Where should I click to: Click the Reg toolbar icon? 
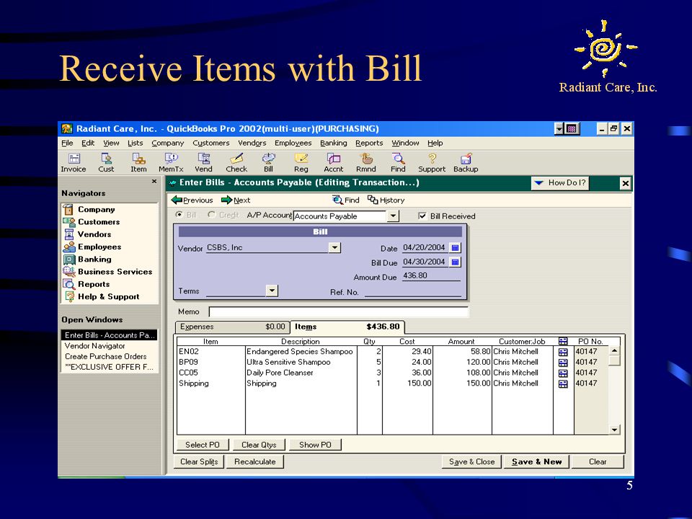tap(301, 163)
